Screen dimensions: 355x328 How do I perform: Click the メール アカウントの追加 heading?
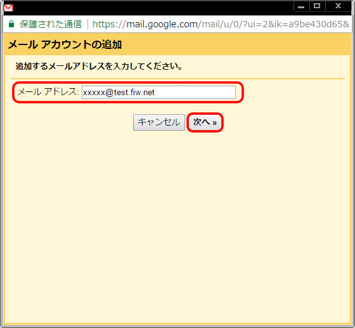(x=65, y=44)
